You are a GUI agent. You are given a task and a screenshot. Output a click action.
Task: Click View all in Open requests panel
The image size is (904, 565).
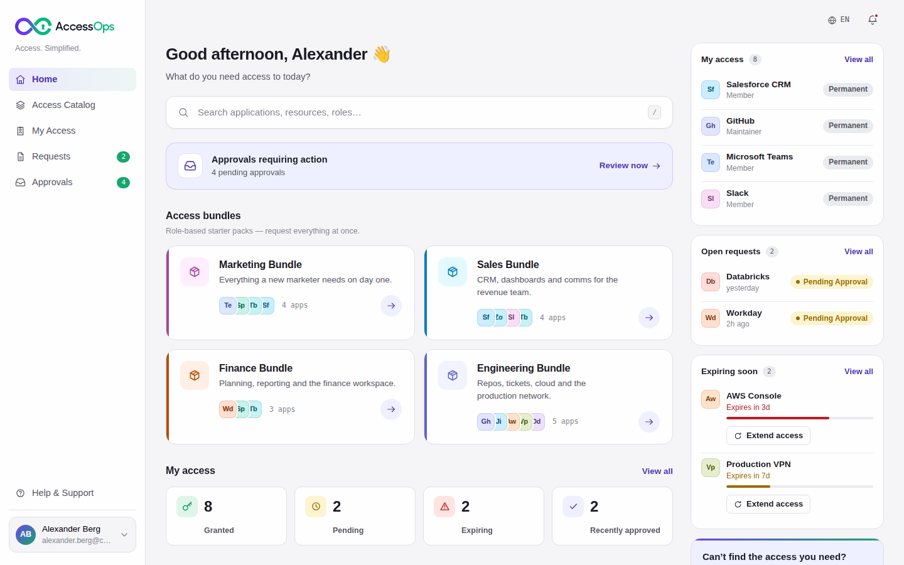(x=859, y=252)
